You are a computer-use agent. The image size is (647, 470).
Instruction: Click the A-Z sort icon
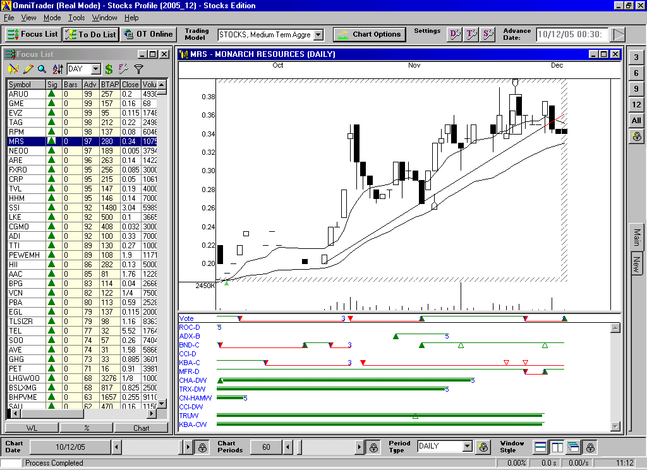click(x=57, y=69)
